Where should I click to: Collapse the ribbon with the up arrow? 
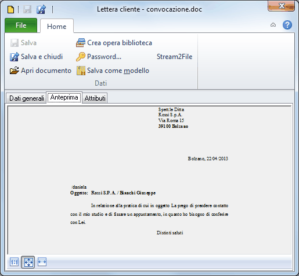click(x=273, y=25)
